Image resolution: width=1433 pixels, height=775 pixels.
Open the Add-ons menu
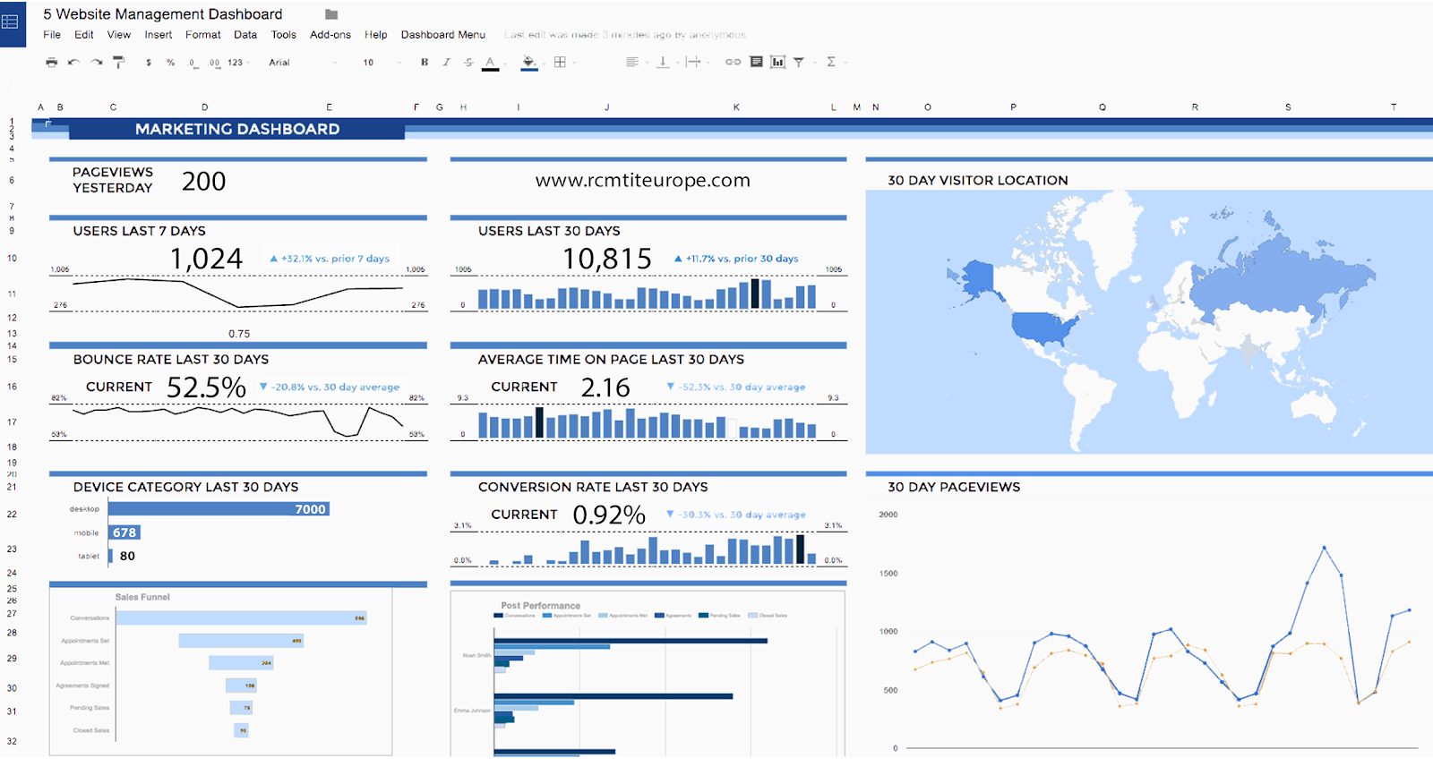coord(330,35)
